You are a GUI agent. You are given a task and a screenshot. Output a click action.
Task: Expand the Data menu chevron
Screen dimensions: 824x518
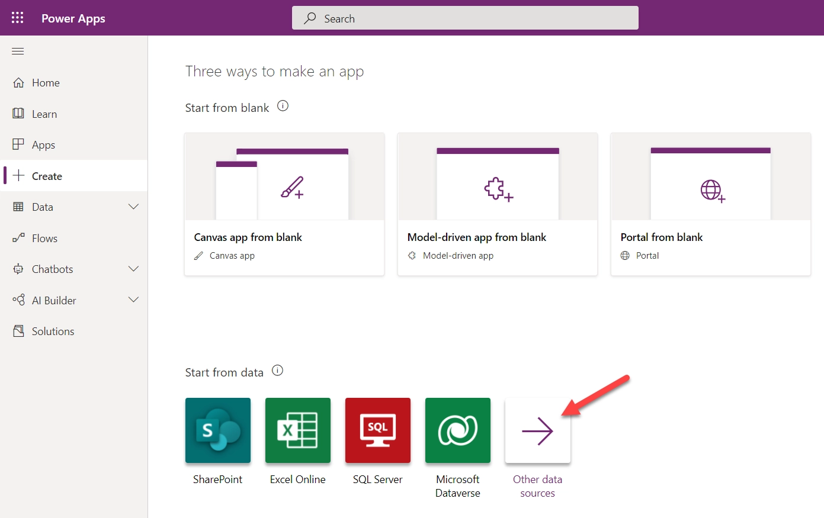click(134, 207)
